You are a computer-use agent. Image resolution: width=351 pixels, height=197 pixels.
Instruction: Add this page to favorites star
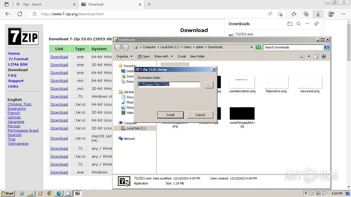point(280,14)
